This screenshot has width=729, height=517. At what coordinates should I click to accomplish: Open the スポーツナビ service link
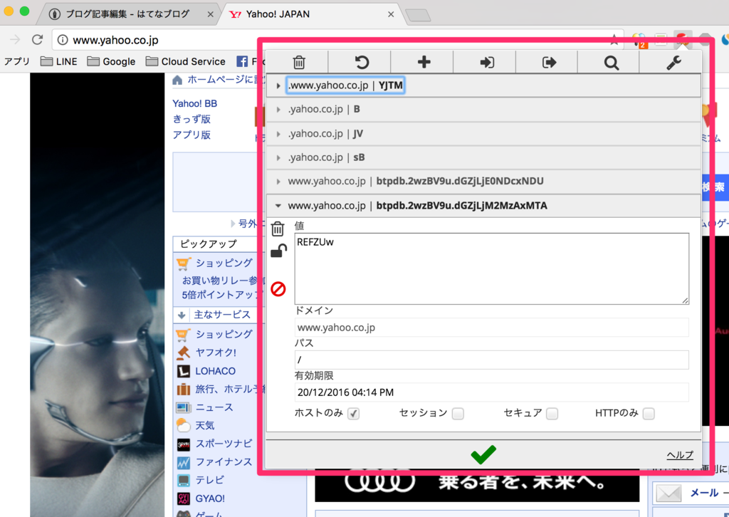[224, 444]
